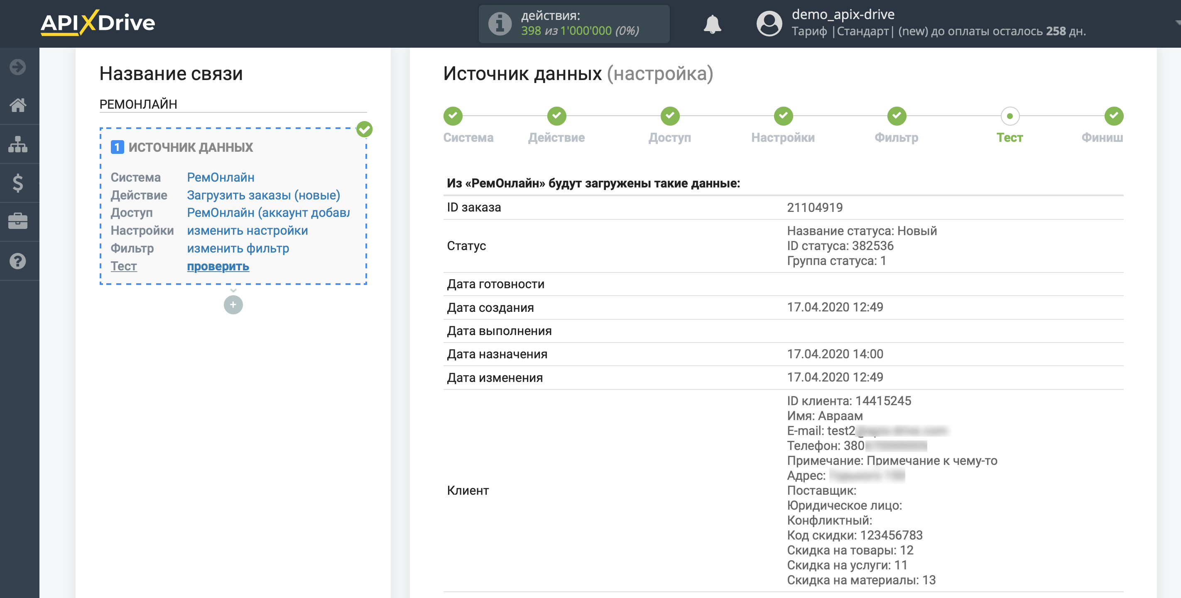The image size is (1181, 598).
Task: Select the text Скидка на услуги: 11
Action: click(x=847, y=565)
